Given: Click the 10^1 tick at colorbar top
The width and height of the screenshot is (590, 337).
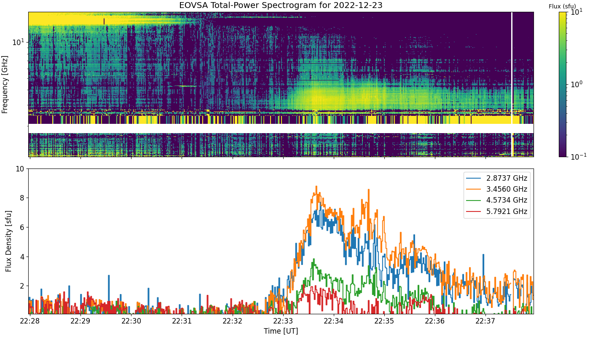Looking at the screenshot, I should [576, 13].
